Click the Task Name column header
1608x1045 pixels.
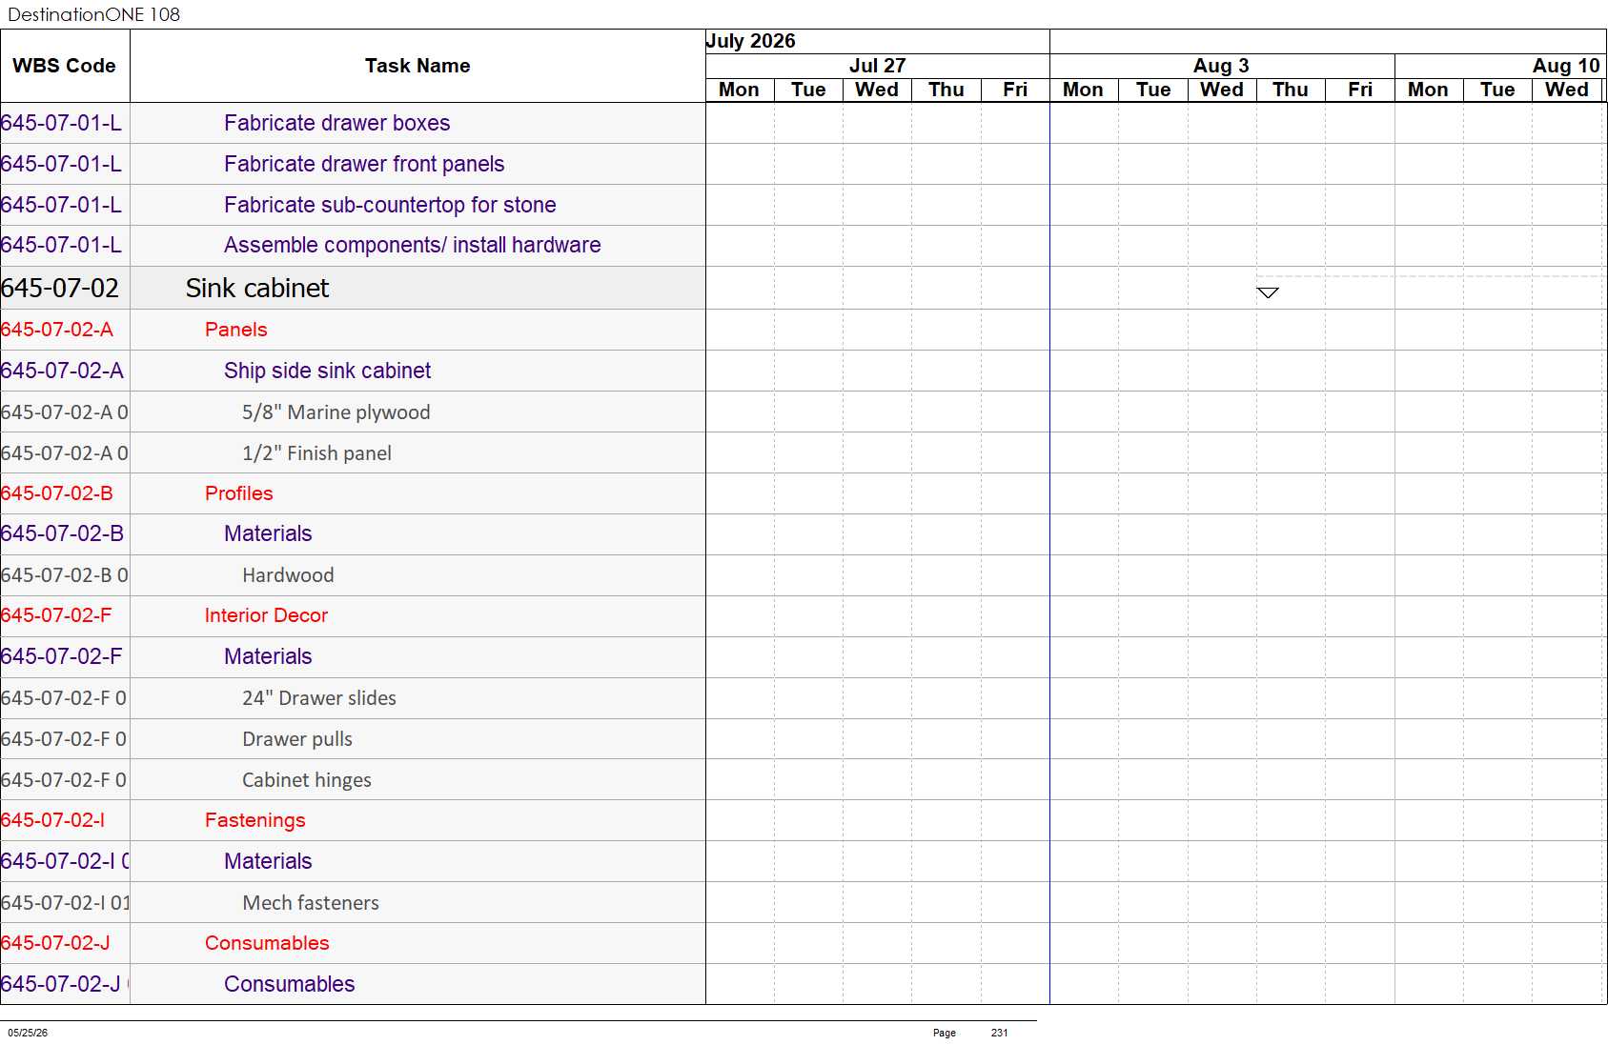[417, 66]
